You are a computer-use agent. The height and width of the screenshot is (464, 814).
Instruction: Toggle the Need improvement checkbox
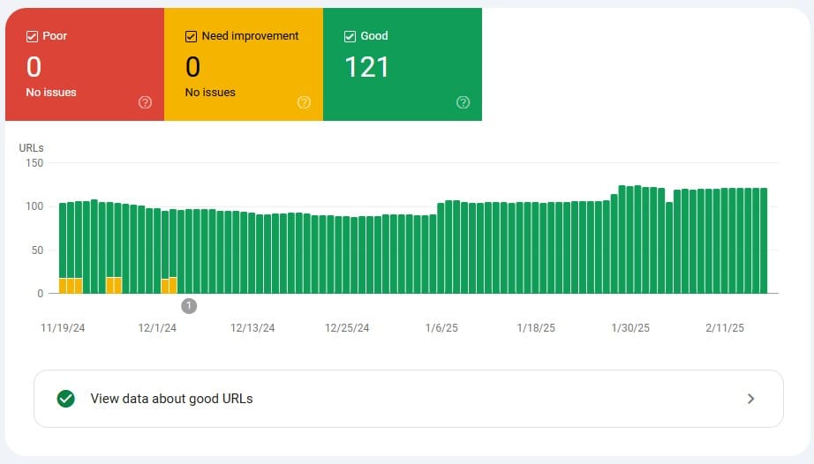click(191, 36)
